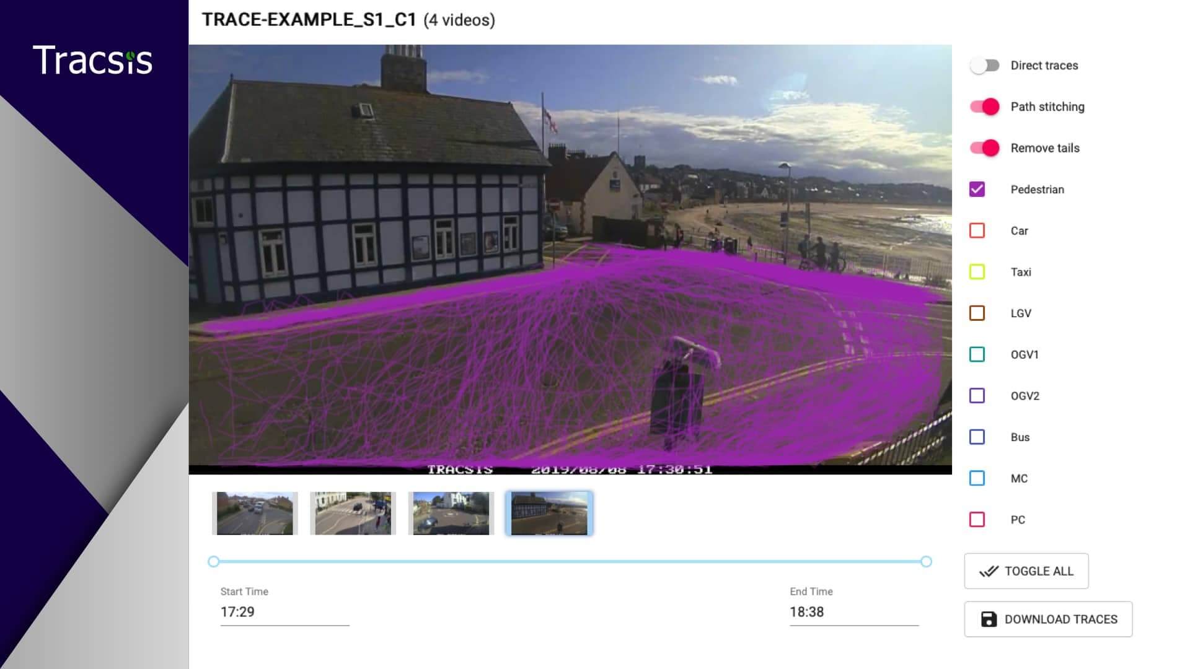Click the Start Time field

(284, 612)
